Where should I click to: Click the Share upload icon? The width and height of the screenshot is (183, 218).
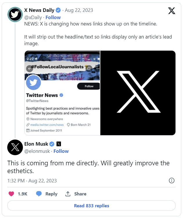[68, 194]
